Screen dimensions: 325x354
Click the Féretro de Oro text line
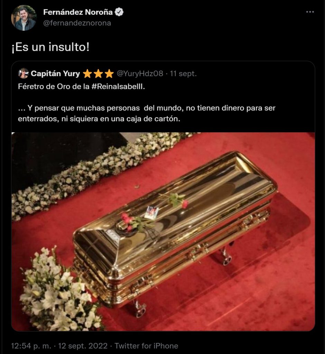click(x=81, y=86)
